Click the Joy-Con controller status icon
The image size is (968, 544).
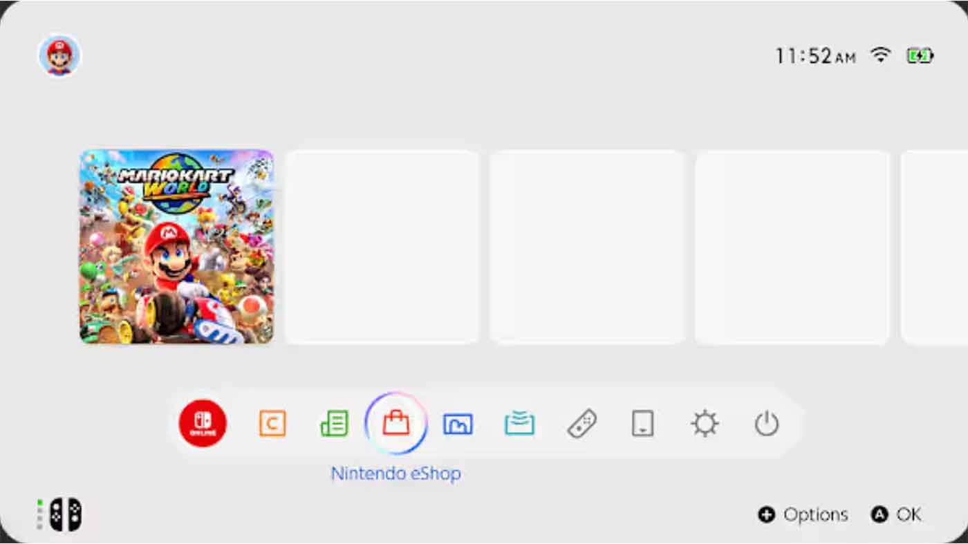point(65,515)
